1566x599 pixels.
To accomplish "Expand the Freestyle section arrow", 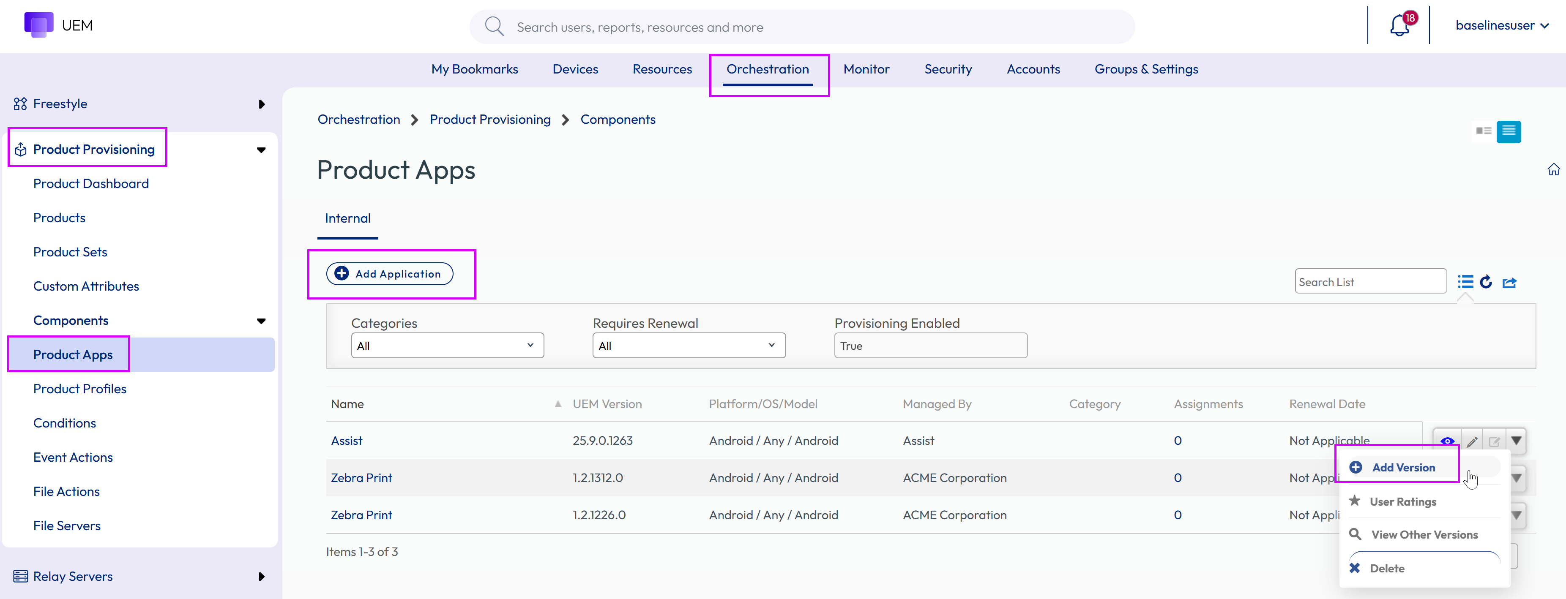I will coord(261,104).
